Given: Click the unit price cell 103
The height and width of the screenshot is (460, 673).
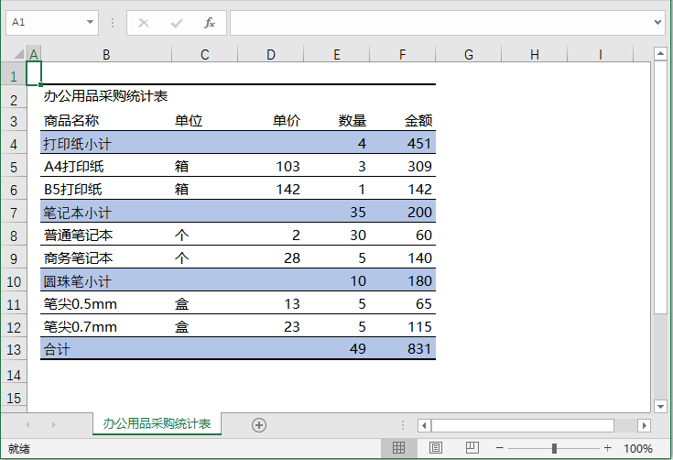Looking at the screenshot, I should (271, 166).
